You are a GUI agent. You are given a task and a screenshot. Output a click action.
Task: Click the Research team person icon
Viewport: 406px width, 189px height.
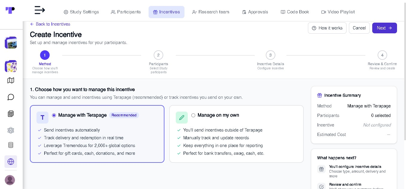click(194, 12)
